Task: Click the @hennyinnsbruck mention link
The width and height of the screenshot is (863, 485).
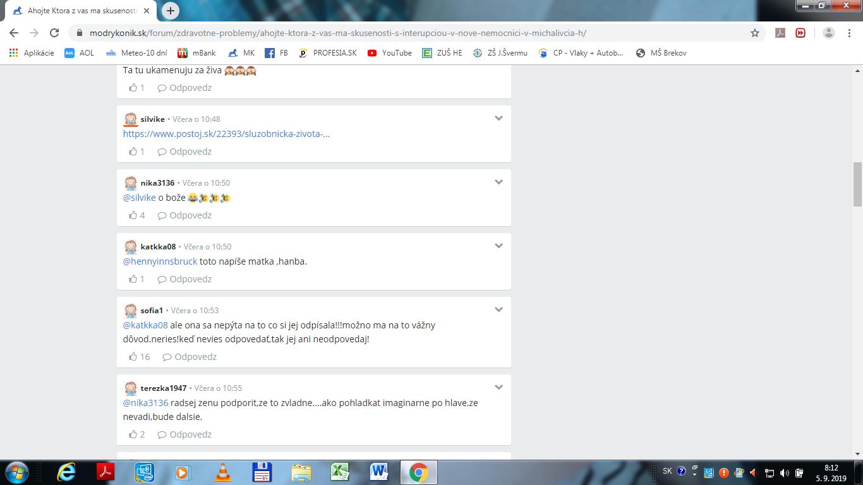Action: [x=160, y=261]
